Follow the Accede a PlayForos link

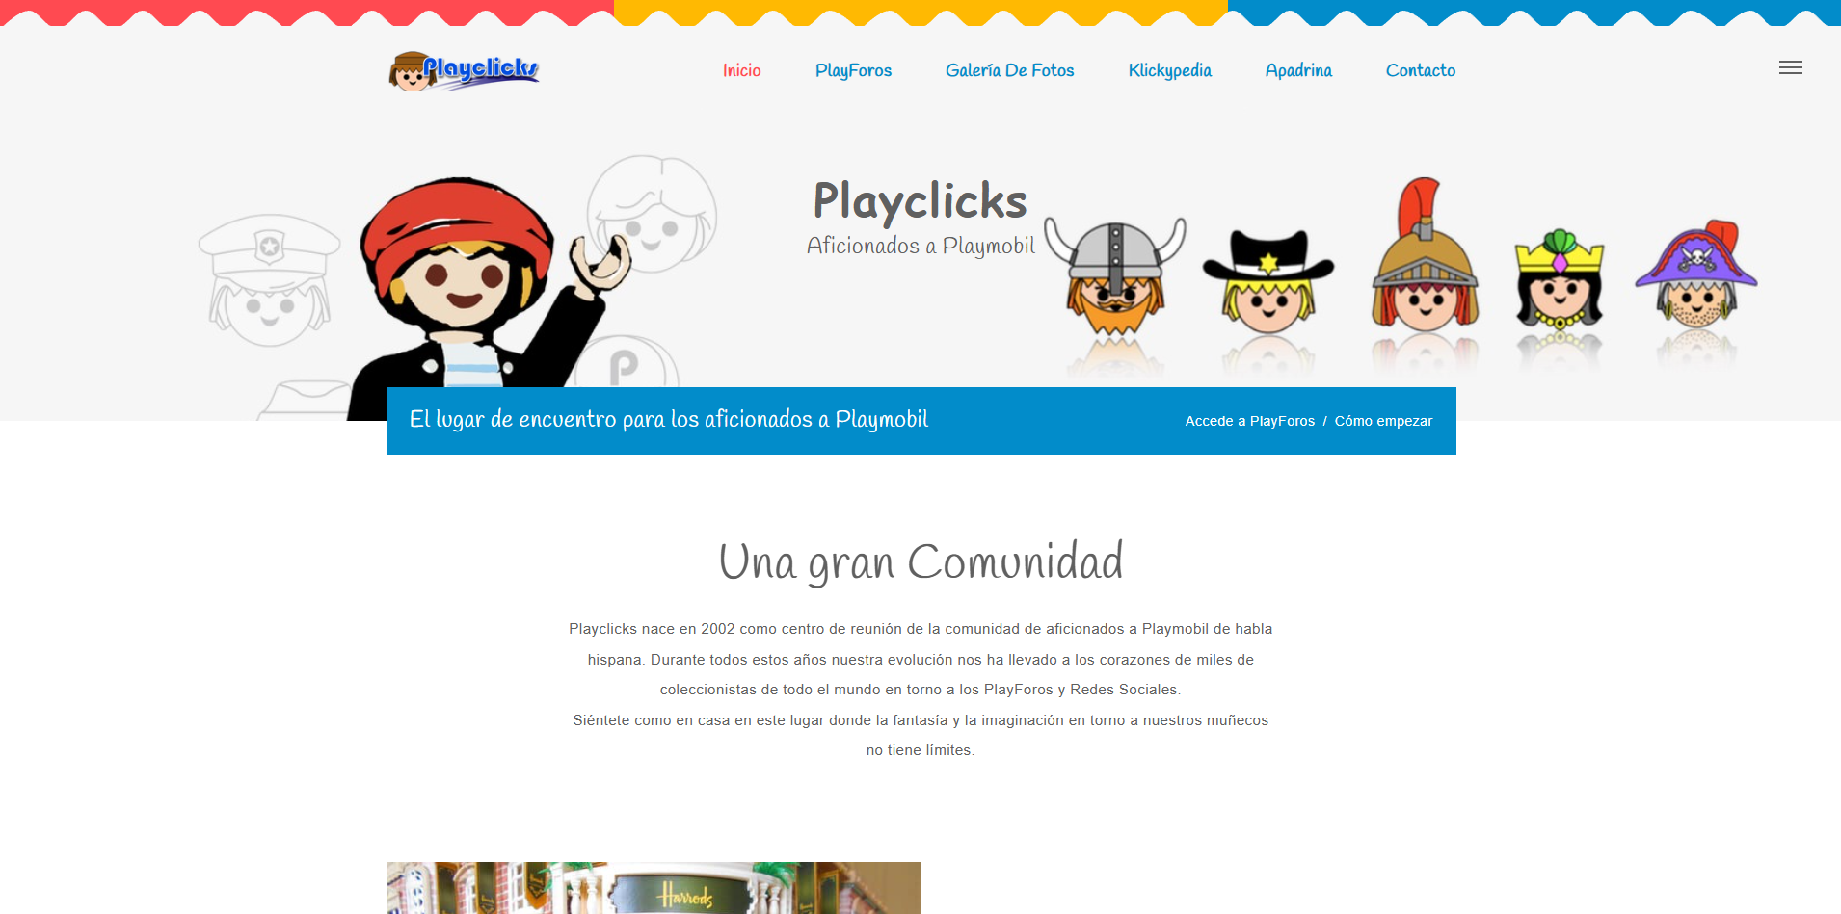1249,421
